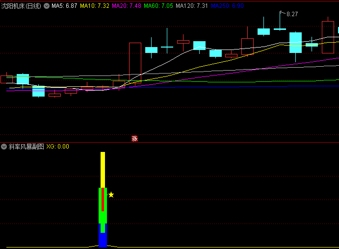
Task: Select the MA250: 6.90 label
Action: point(227,6)
